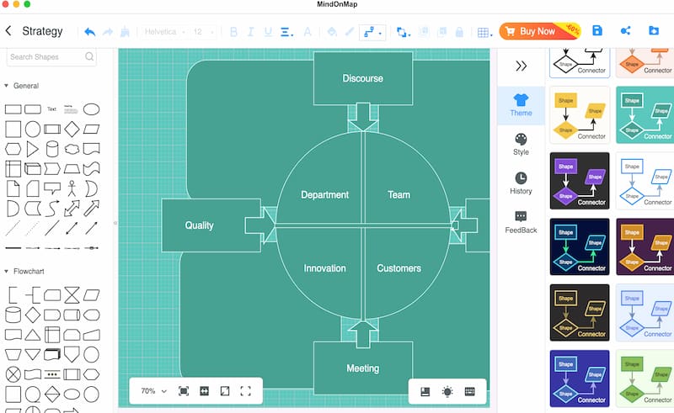This screenshot has height=413, width=674.
Task: Click the fullscreen corner brackets icon
Action: [x=245, y=390]
